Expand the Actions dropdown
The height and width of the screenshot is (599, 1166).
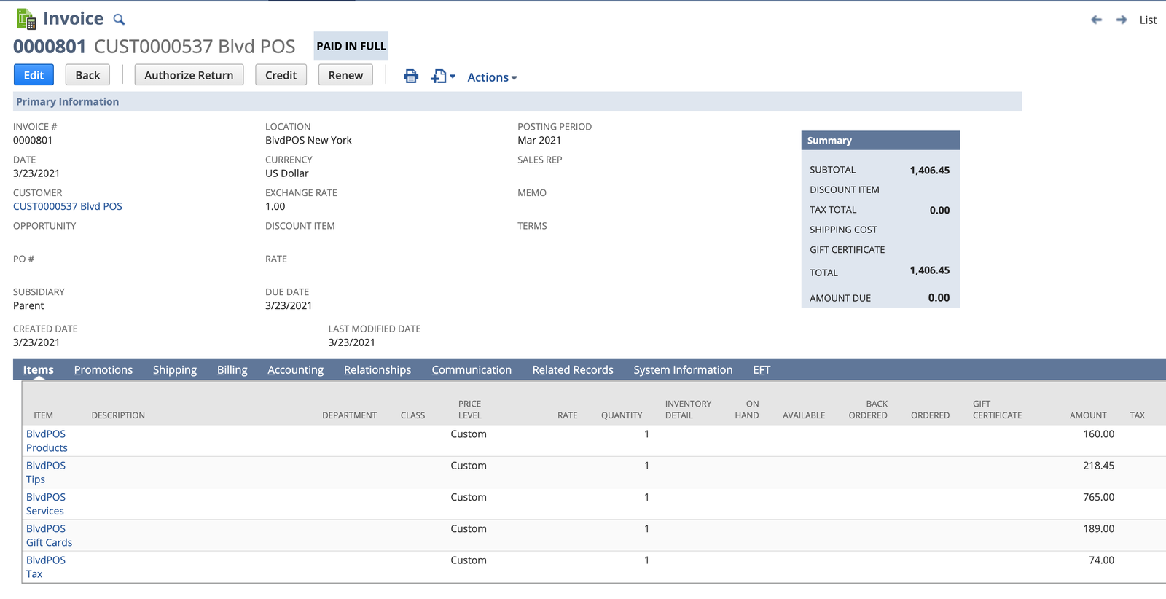click(x=492, y=77)
